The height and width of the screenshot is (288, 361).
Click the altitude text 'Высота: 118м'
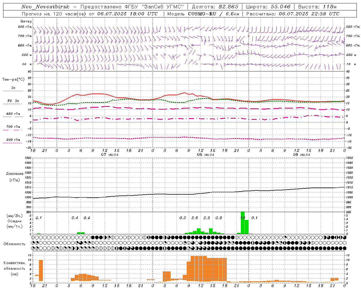tap(317, 7)
